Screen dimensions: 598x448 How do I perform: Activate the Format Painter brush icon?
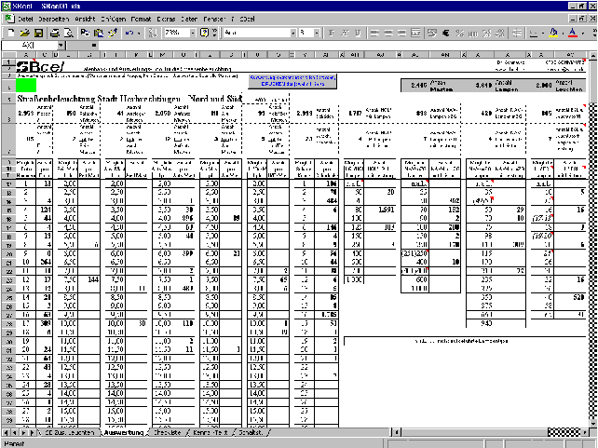point(113,34)
